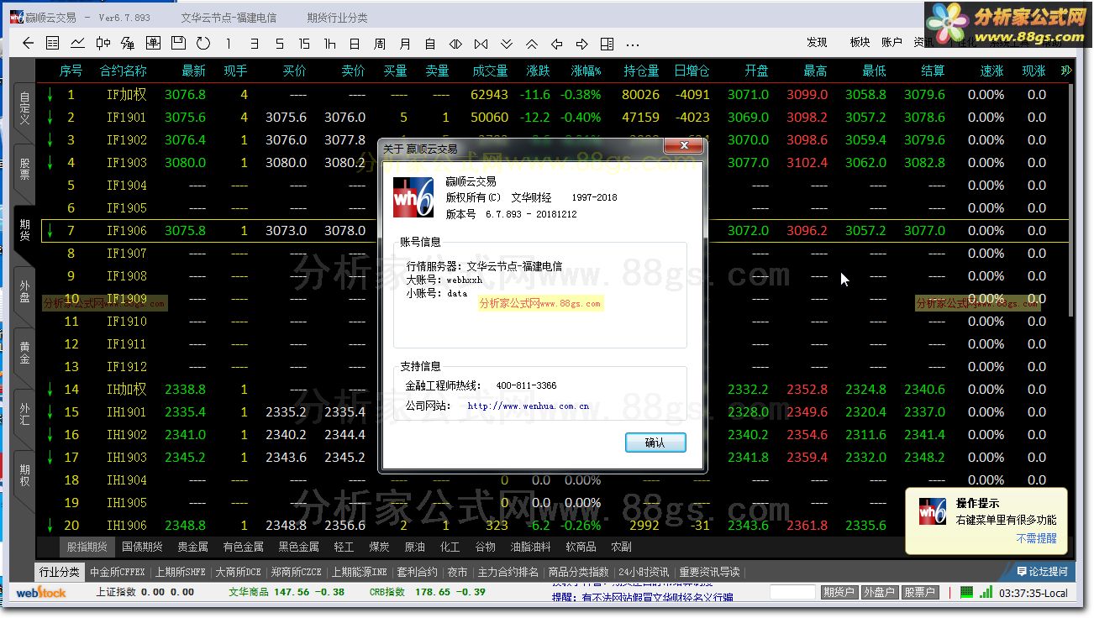
Task: Select the 15 minute period button
Action: coord(304,44)
